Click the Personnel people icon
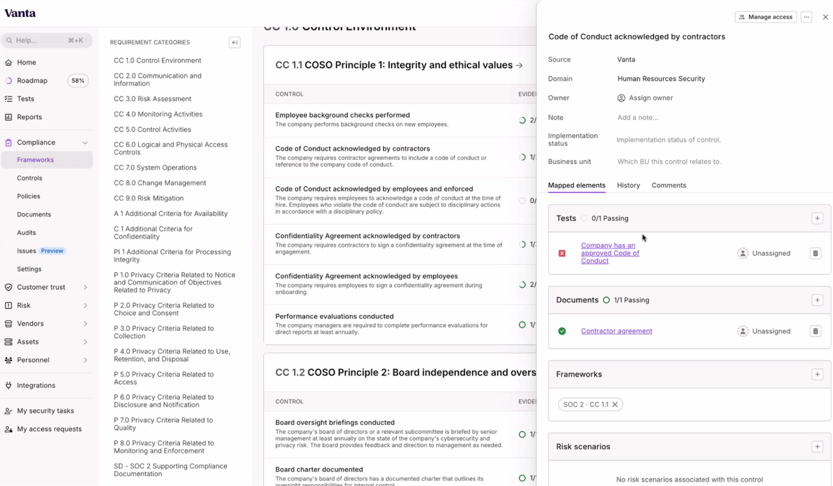This screenshot has width=833, height=486. pyautogui.click(x=8, y=360)
